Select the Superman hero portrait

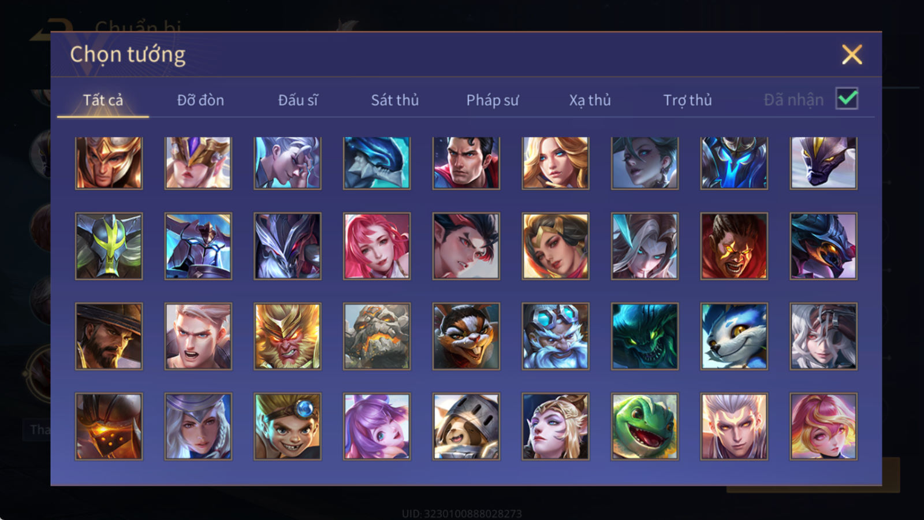pyautogui.click(x=466, y=163)
